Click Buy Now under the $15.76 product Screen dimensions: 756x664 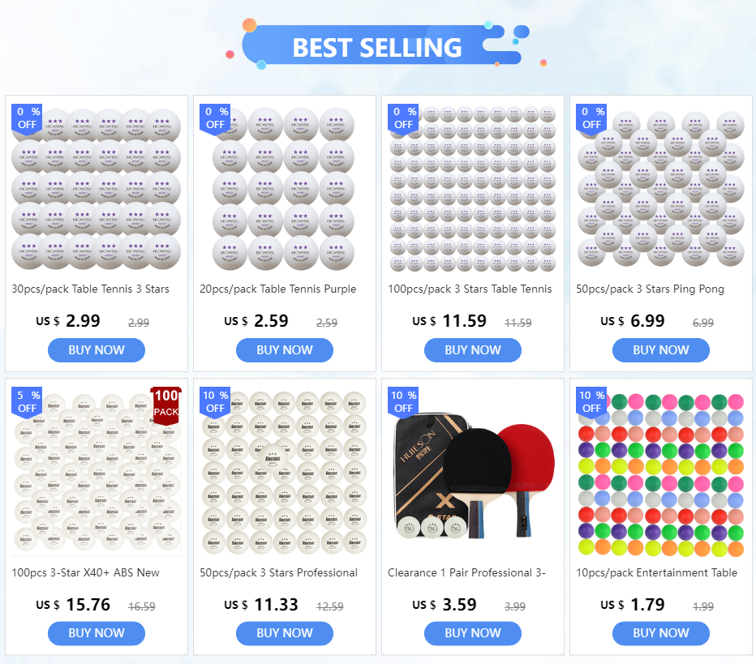(x=97, y=633)
